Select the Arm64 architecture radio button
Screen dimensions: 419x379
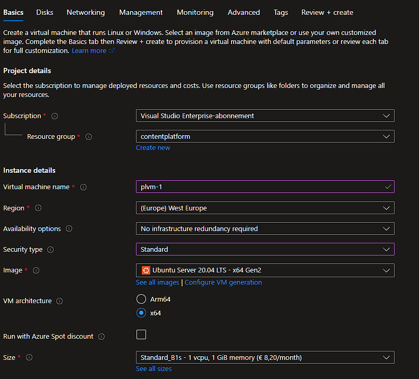click(x=141, y=299)
